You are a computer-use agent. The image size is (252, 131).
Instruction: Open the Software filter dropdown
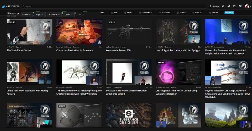pos(54,14)
